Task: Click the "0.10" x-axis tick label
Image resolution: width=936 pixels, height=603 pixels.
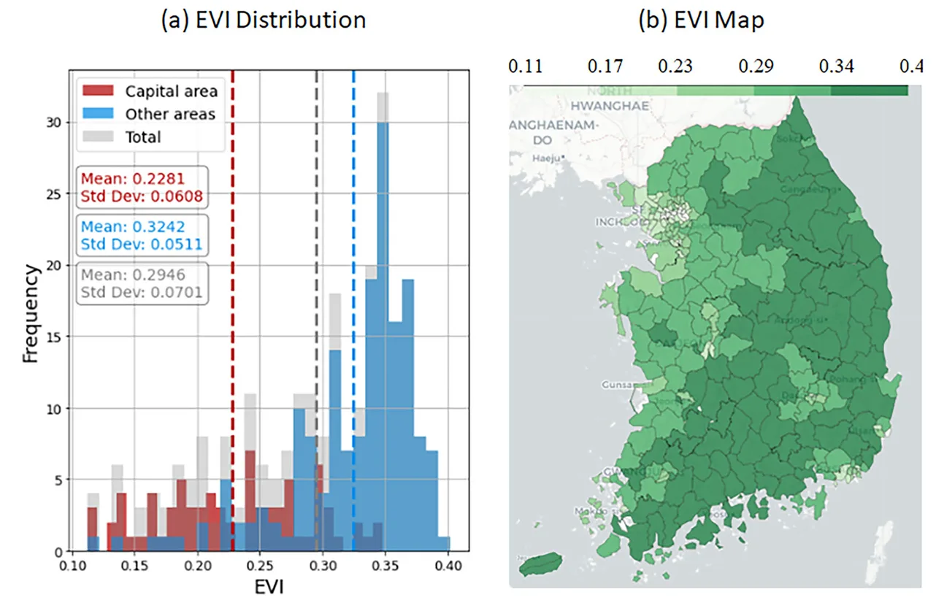Action: point(72,566)
